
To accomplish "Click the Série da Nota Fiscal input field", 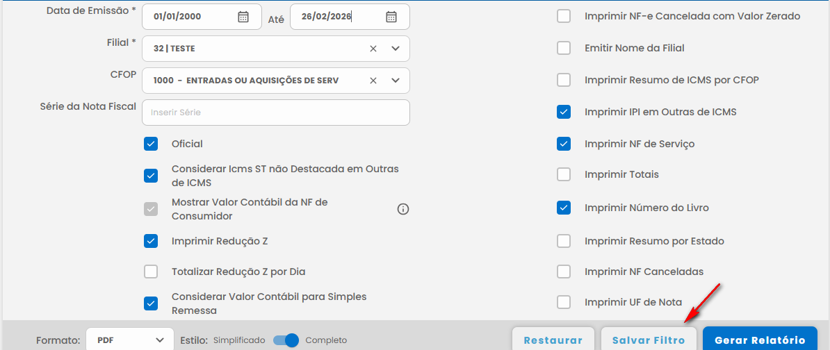I will pos(275,112).
